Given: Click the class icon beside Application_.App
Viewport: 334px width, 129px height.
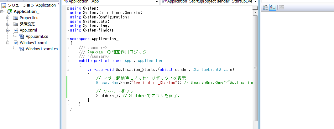Looking at the screenshot, I should pyautogui.click(x=66, y=2).
